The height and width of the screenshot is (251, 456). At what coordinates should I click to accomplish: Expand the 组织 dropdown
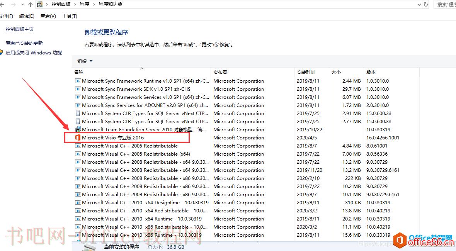tap(85, 61)
